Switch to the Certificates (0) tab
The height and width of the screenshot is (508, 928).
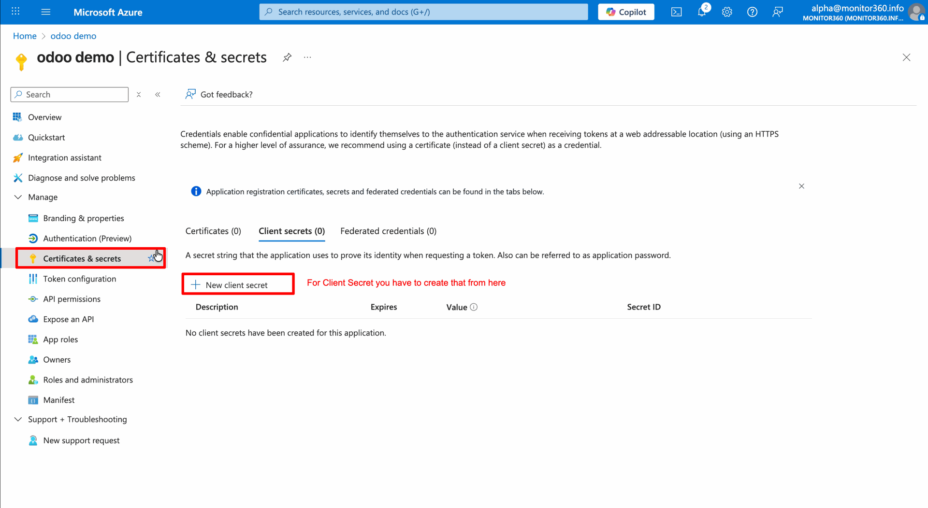pos(213,231)
